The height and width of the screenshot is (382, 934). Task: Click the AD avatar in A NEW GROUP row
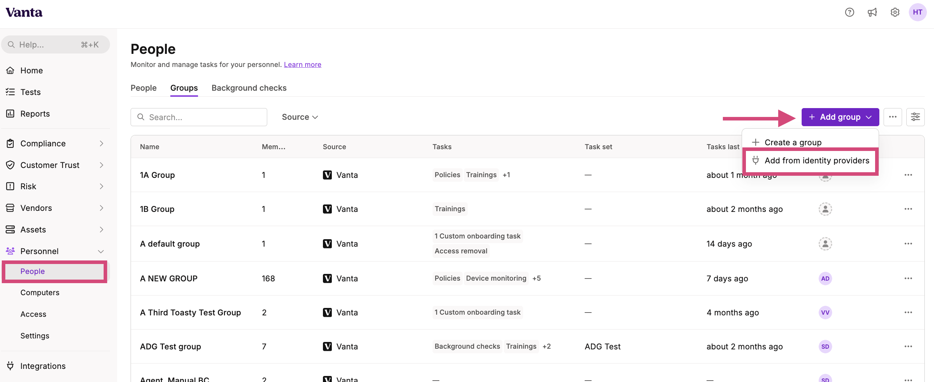(825, 279)
